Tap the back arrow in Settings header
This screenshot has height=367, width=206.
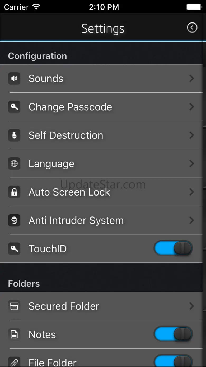[192, 28]
